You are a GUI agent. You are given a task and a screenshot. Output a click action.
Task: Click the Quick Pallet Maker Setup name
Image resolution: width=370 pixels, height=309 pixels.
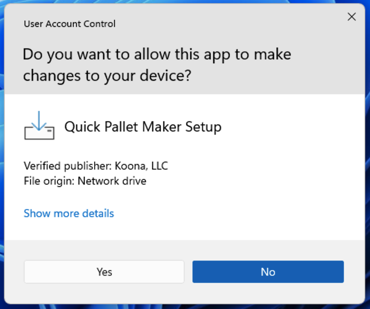click(x=143, y=127)
